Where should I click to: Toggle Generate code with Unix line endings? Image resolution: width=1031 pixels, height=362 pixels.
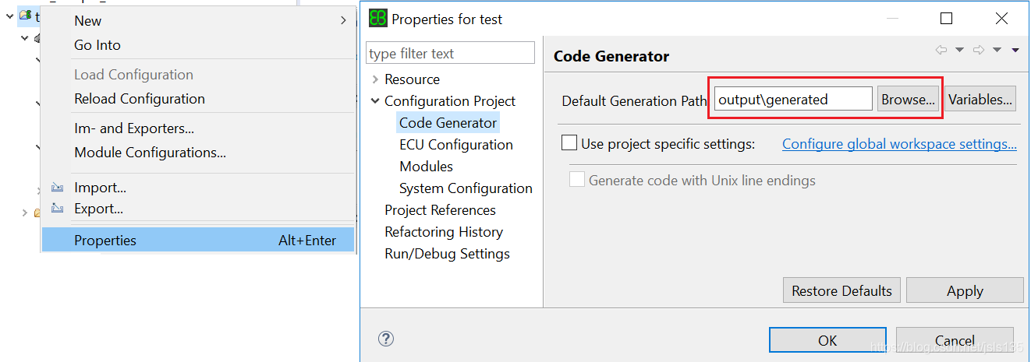coord(577,180)
